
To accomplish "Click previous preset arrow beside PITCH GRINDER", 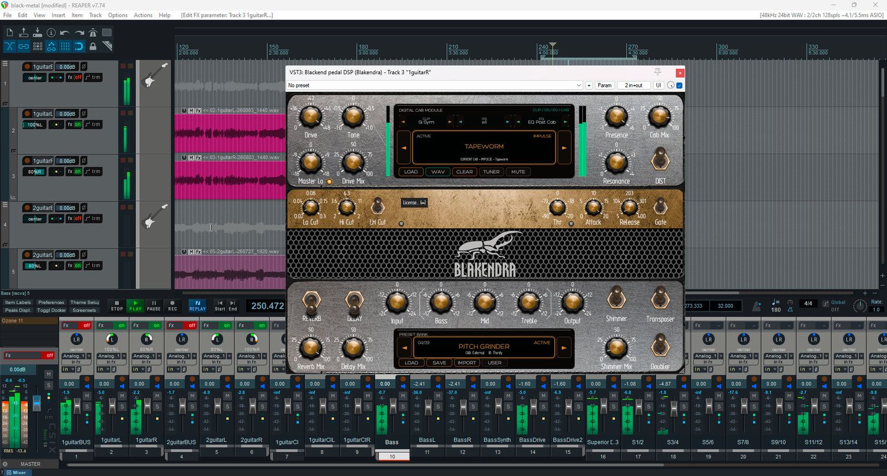I will click(x=404, y=348).
